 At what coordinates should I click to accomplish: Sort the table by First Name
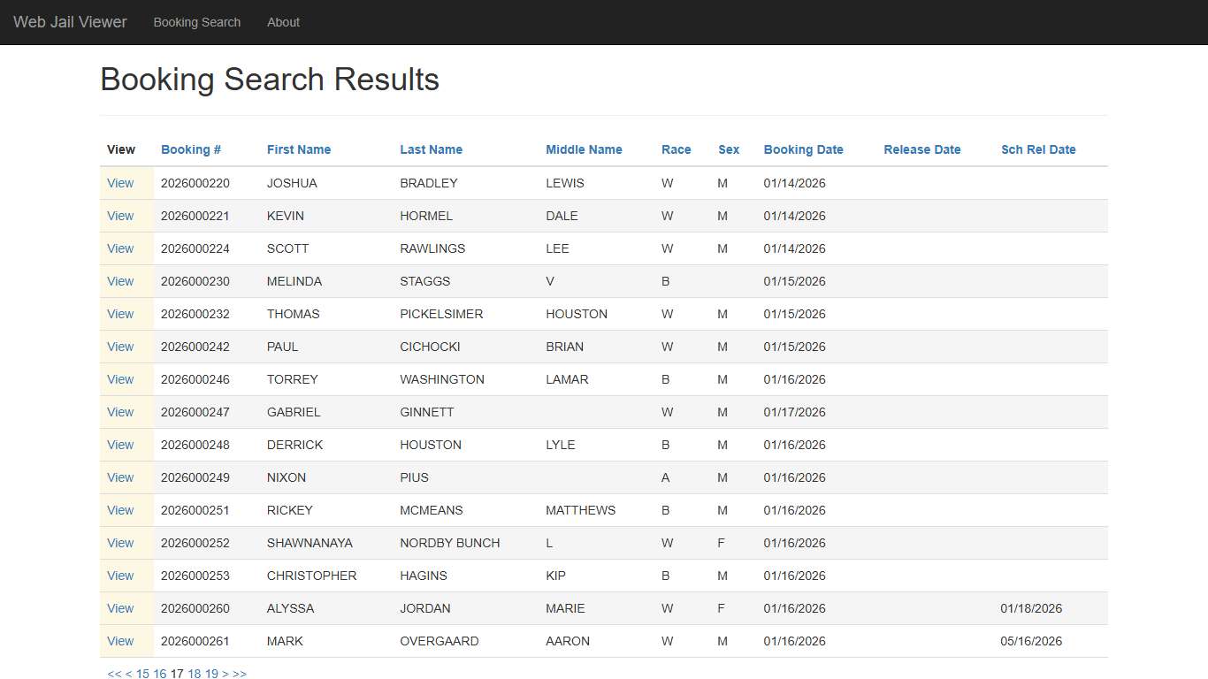point(298,149)
